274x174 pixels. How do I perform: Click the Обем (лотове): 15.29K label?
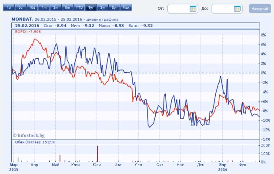pyautogui.click(x=35, y=142)
